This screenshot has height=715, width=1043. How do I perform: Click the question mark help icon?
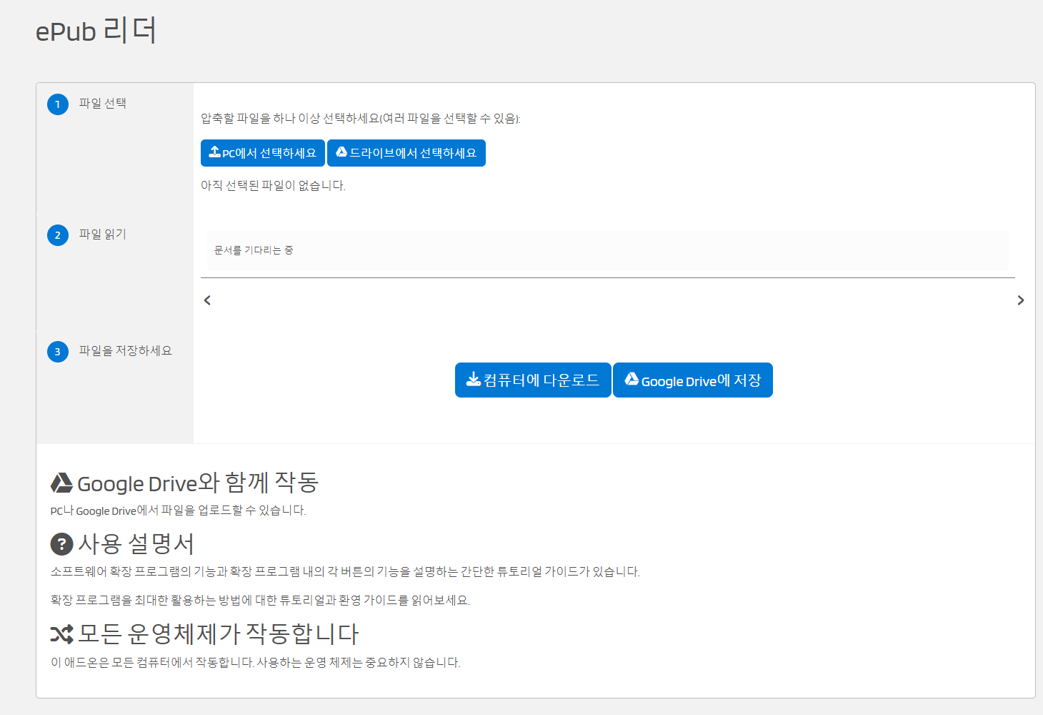[x=61, y=544]
